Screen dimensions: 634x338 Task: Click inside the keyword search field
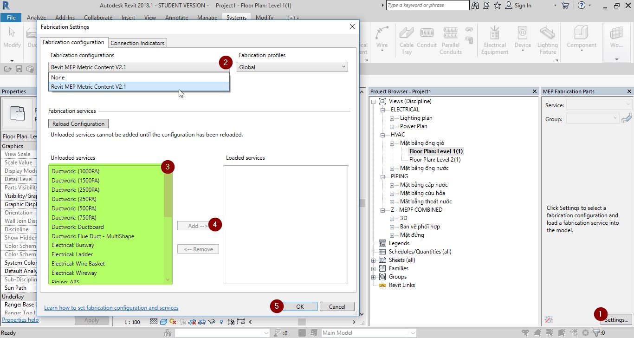coord(427,5)
